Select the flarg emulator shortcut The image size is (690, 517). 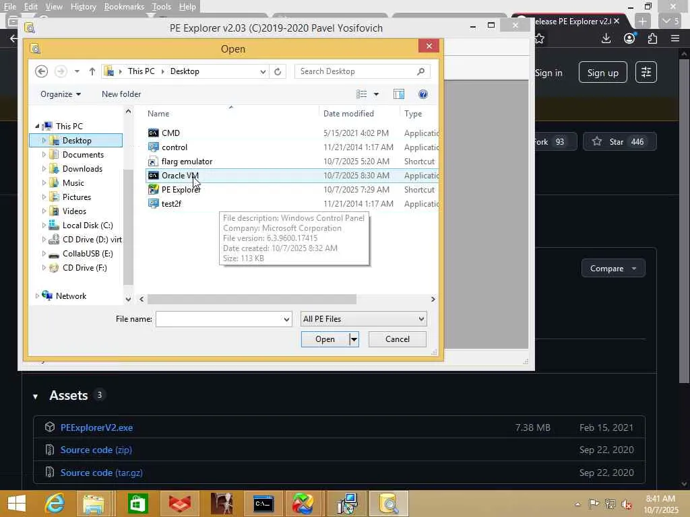tap(187, 162)
